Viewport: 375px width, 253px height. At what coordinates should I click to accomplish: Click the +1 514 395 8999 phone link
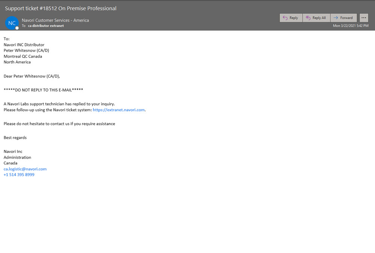(x=19, y=175)
